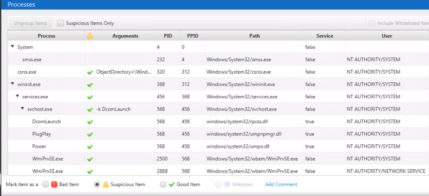Click the yellow Suspicious Item warning icon
The height and width of the screenshot is (196, 429).
(x=106, y=185)
